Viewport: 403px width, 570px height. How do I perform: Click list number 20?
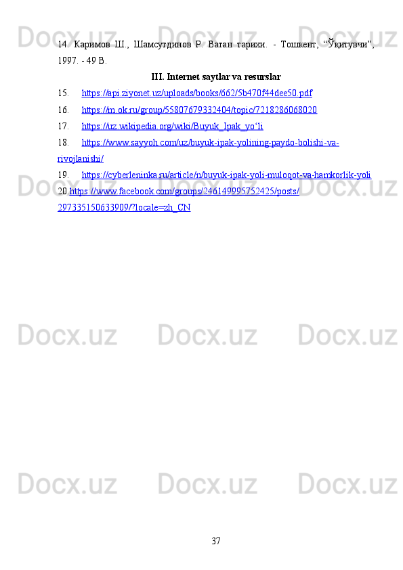coord(63,191)
